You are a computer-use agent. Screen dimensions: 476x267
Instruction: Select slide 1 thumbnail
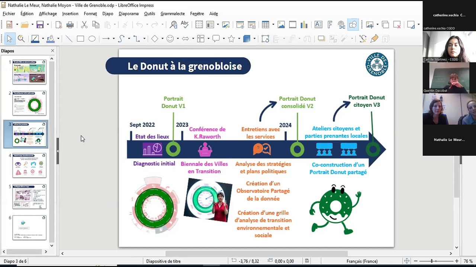[29, 72]
